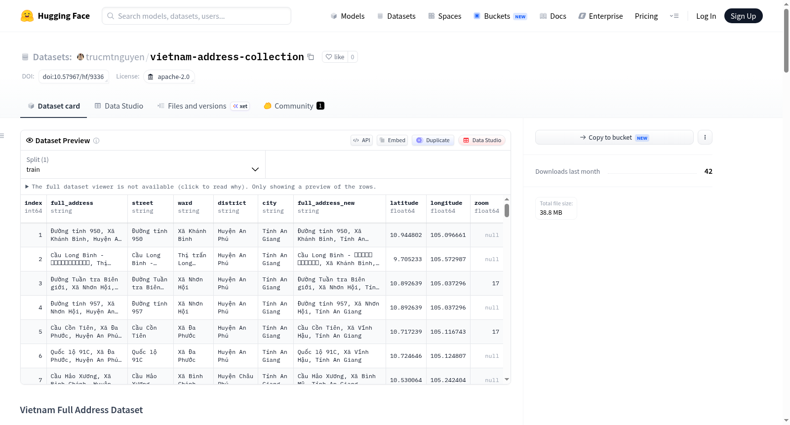Viewport: 790px width, 425px height.
Task: Click the Datasets breadcrumb label
Action: (52, 57)
